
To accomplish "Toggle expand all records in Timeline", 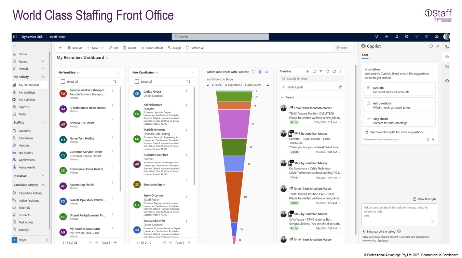I will [x=327, y=71].
